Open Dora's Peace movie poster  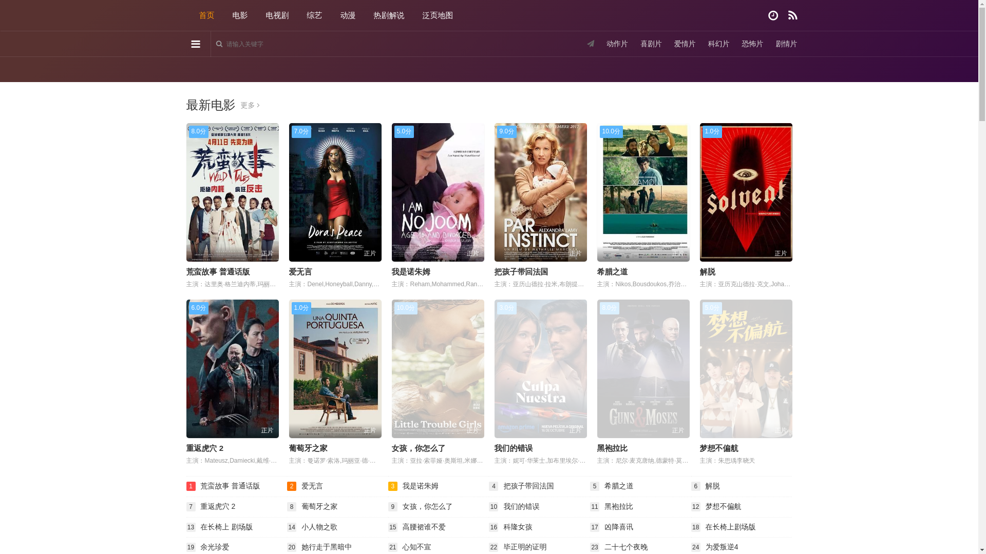point(335,192)
